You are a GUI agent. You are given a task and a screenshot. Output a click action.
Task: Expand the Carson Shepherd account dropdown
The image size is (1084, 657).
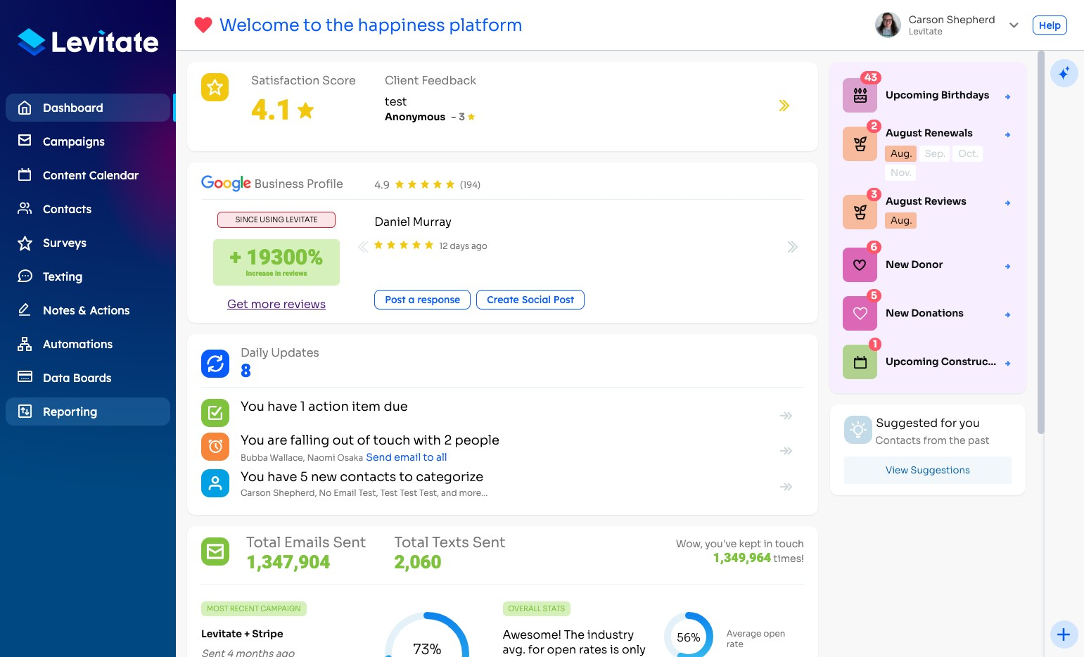pos(1014,25)
